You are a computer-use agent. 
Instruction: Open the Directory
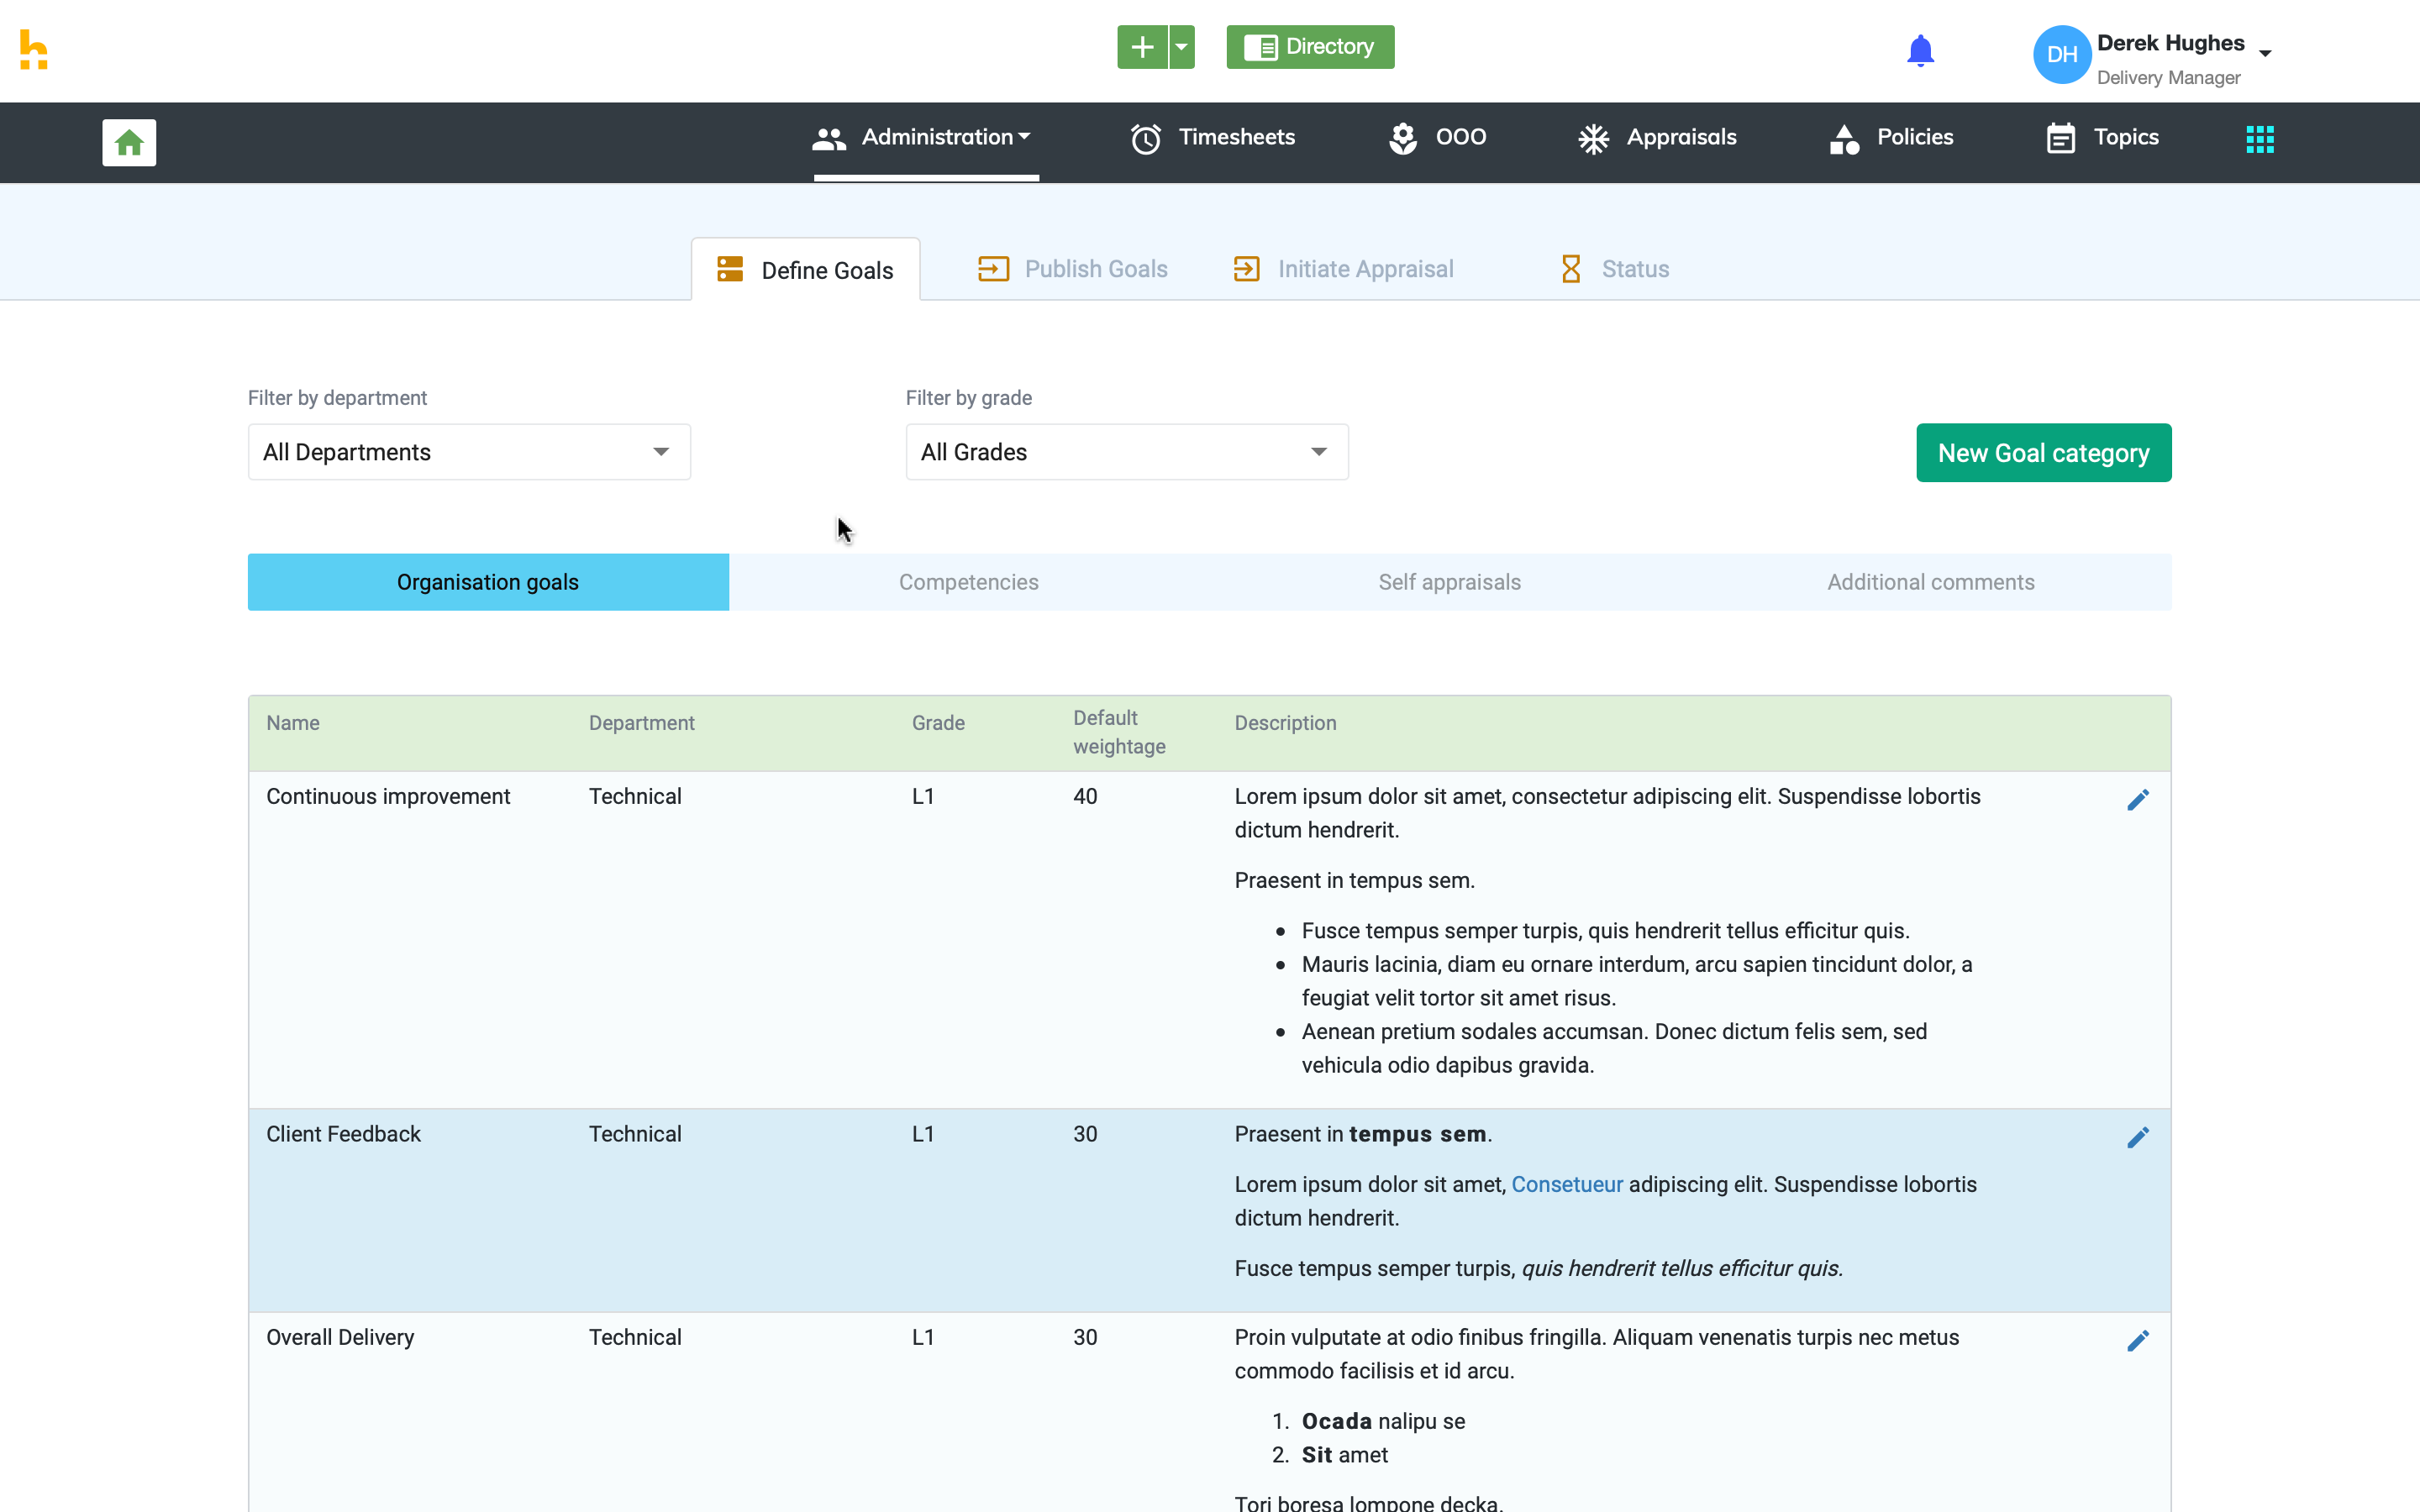pyautogui.click(x=1310, y=47)
